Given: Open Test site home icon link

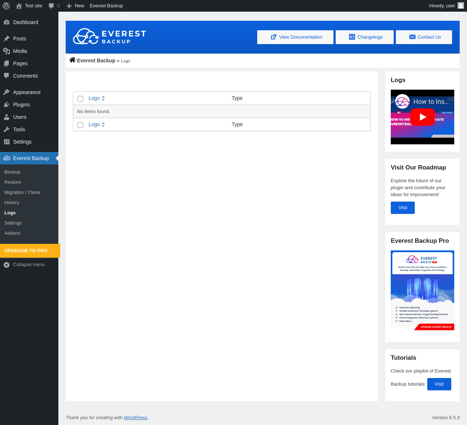Looking at the screenshot, I should click(19, 6).
